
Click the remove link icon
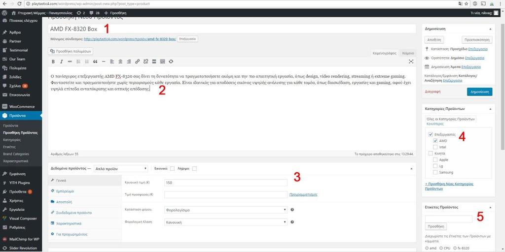145,62
